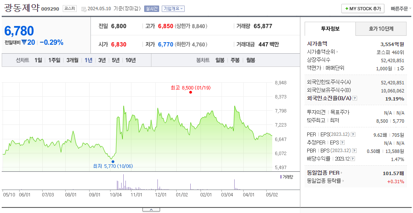The width and height of the screenshot is (413, 213).
Task: Collapse the chart panel with bottom chevron
Action: pyautogui.click(x=151, y=210)
